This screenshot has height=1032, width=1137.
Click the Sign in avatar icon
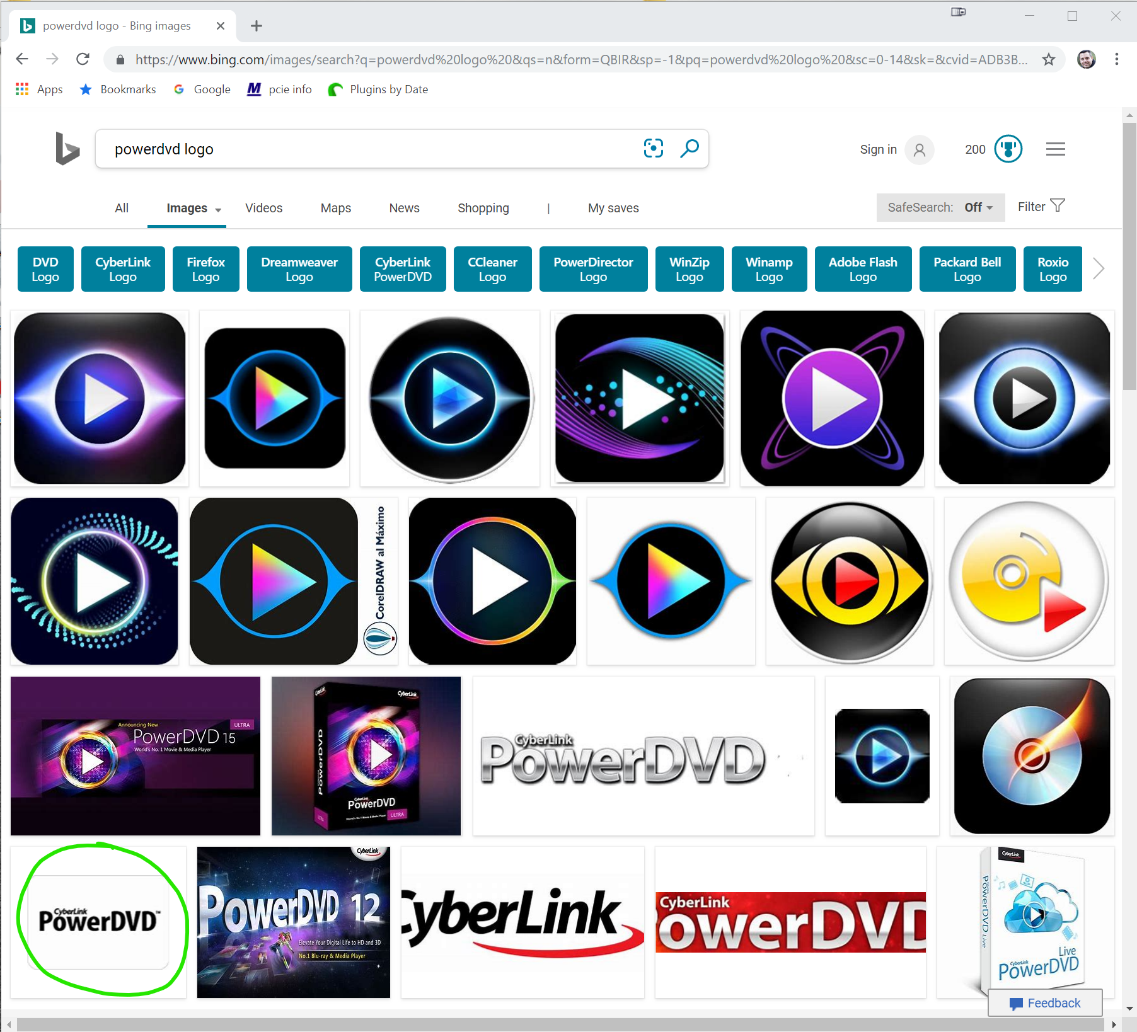tap(920, 150)
